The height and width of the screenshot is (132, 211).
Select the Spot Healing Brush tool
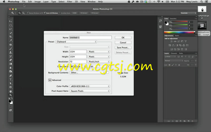point(11,45)
